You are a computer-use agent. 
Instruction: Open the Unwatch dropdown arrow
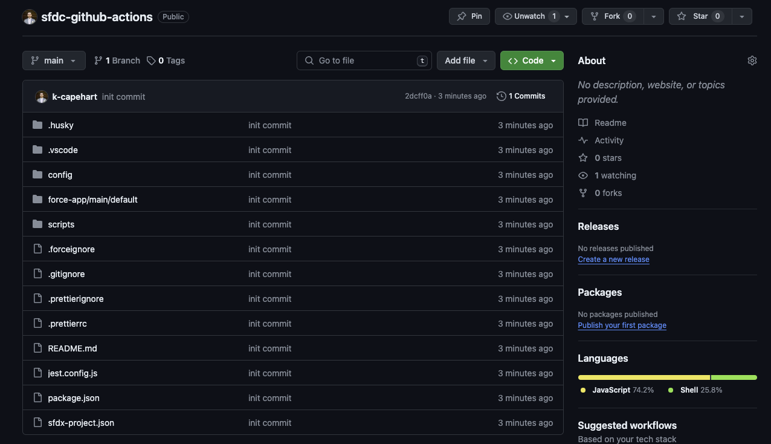pyautogui.click(x=566, y=16)
